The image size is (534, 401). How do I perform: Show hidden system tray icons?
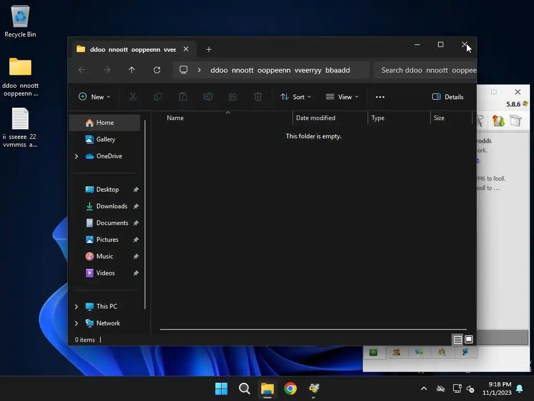[x=424, y=388]
